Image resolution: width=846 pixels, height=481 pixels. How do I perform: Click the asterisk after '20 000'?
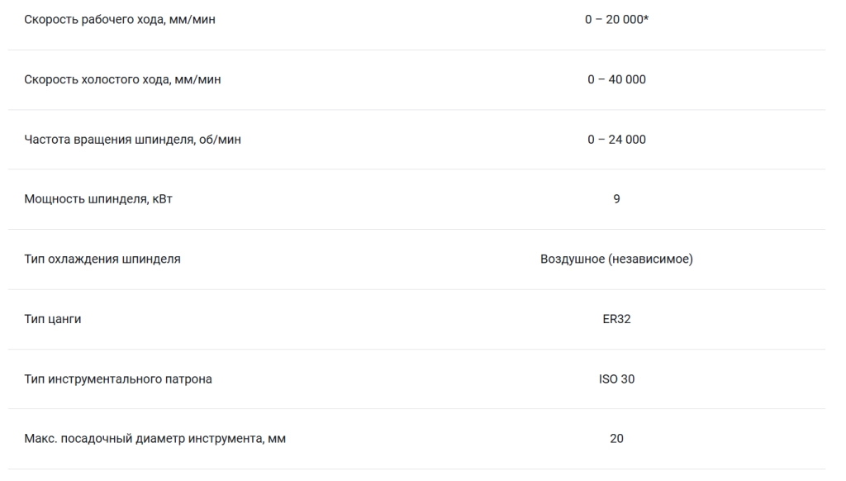tap(646, 18)
